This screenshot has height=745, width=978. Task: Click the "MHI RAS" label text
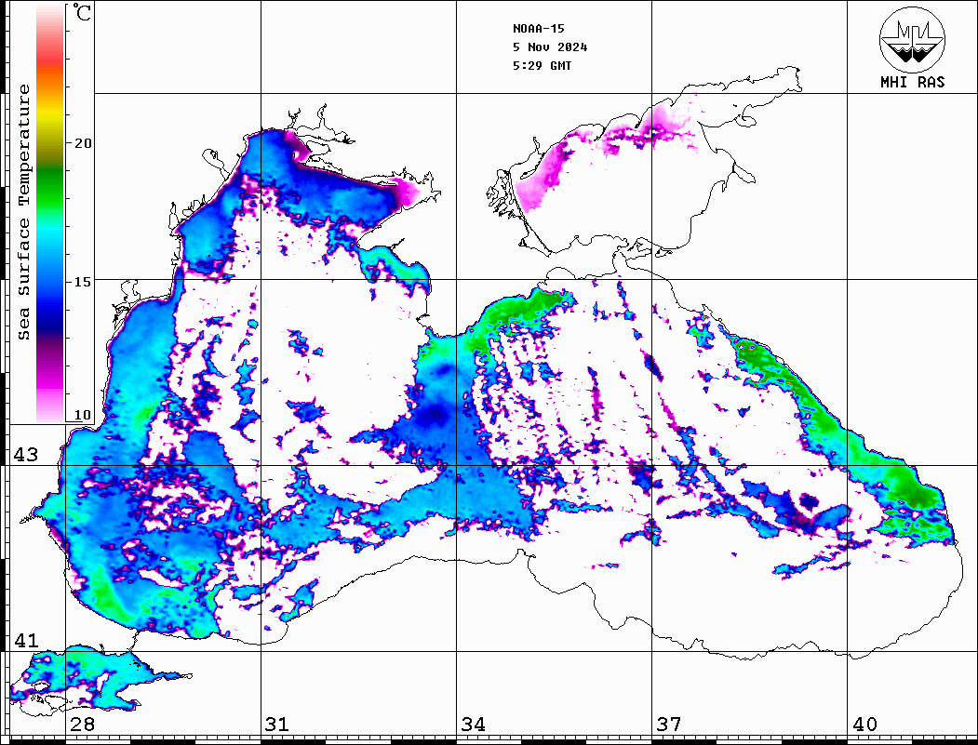tap(913, 82)
